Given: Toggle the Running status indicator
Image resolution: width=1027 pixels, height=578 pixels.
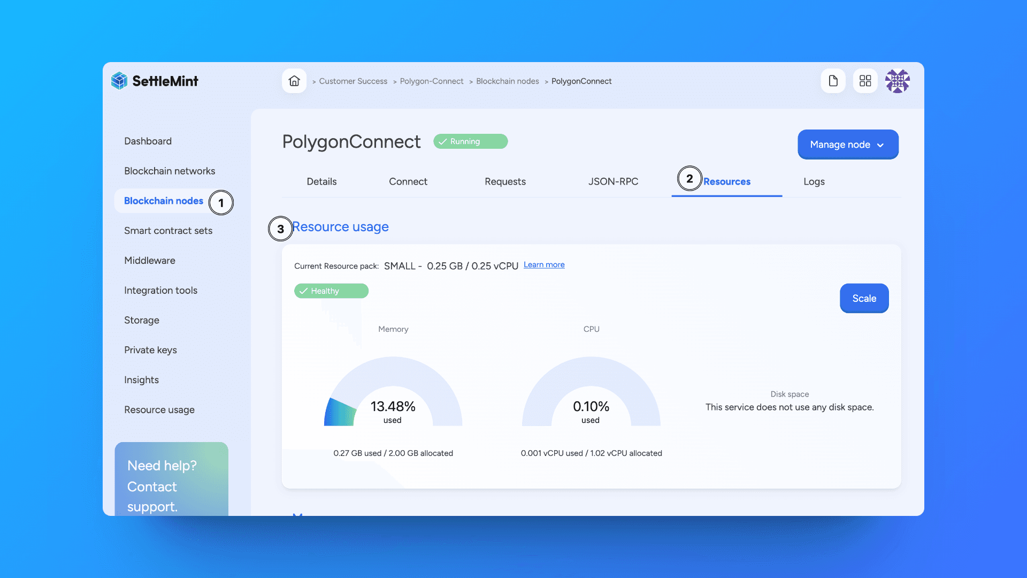Looking at the screenshot, I should pos(469,141).
